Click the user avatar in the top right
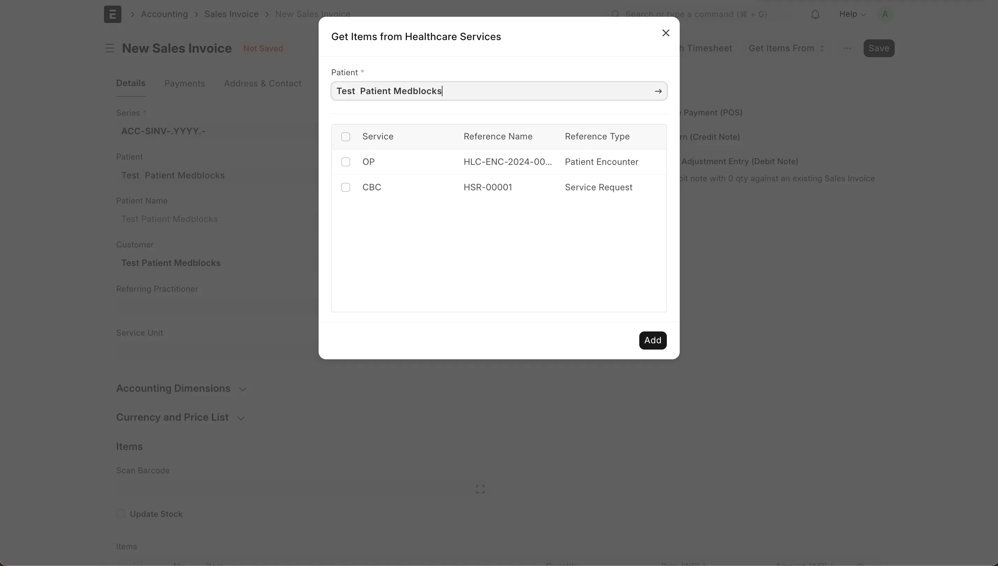 884,14
